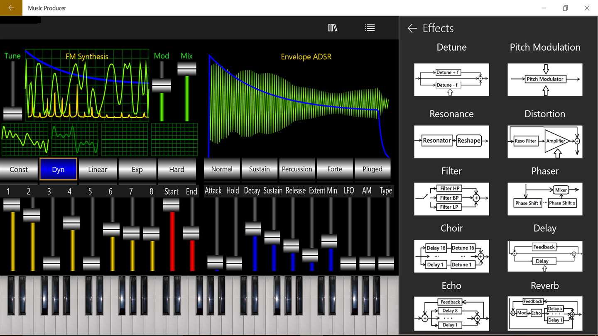Click the harmonic 5 slider handle
The width and height of the screenshot is (598, 336).
pos(91,263)
